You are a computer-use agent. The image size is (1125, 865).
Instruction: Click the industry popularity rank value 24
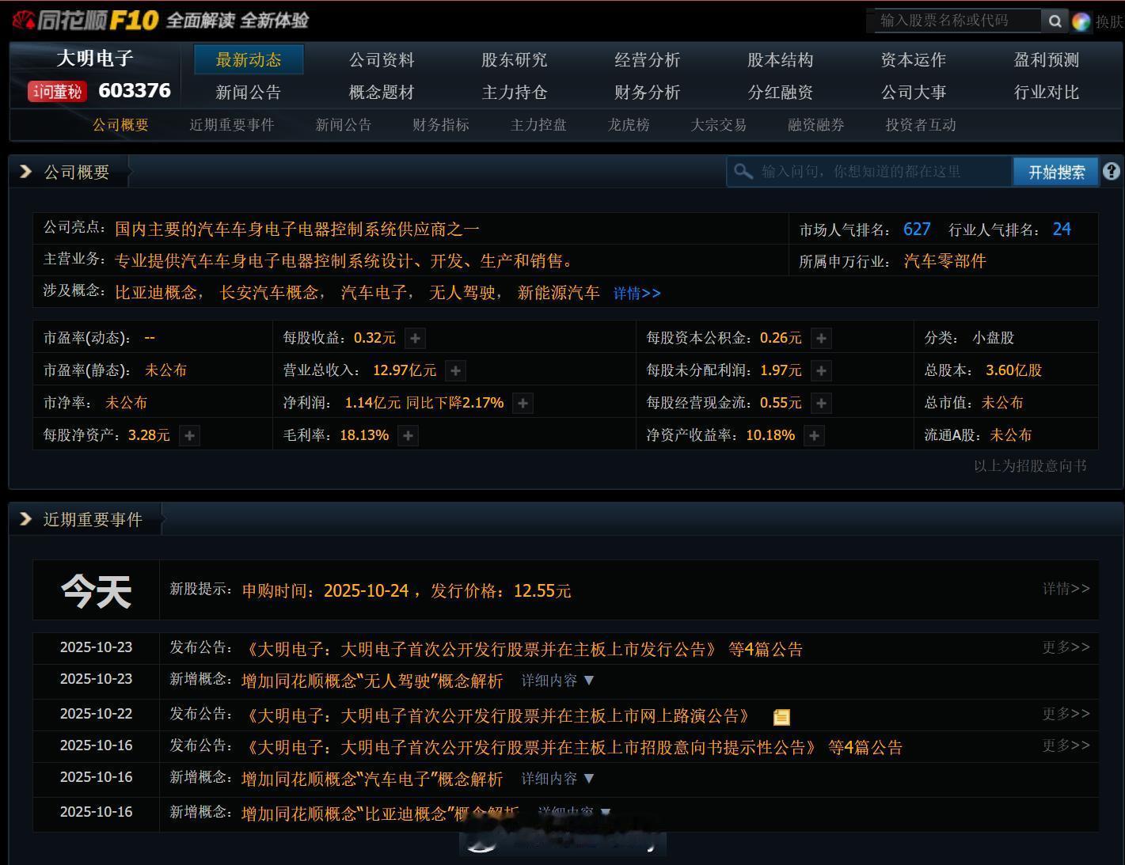pos(1062,230)
